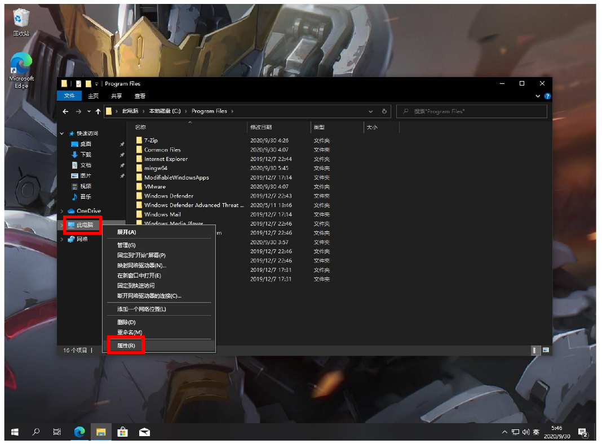The height and width of the screenshot is (444, 602).
Task: Click the Up one level arrow
Action: click(x=98, y=111)
